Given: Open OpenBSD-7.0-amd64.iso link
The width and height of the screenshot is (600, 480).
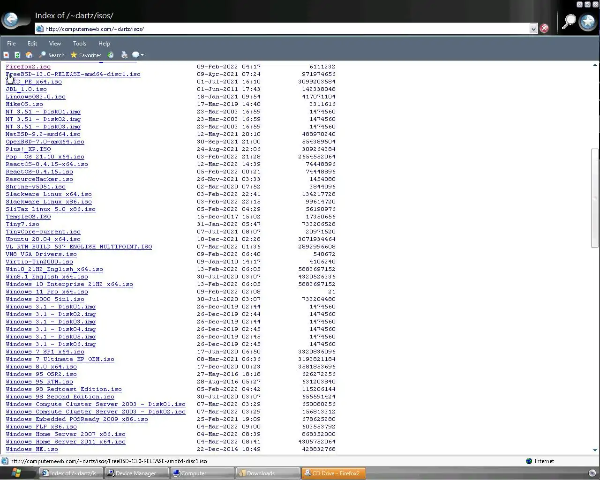Looking at the screenshot, I should click(45, 142).
